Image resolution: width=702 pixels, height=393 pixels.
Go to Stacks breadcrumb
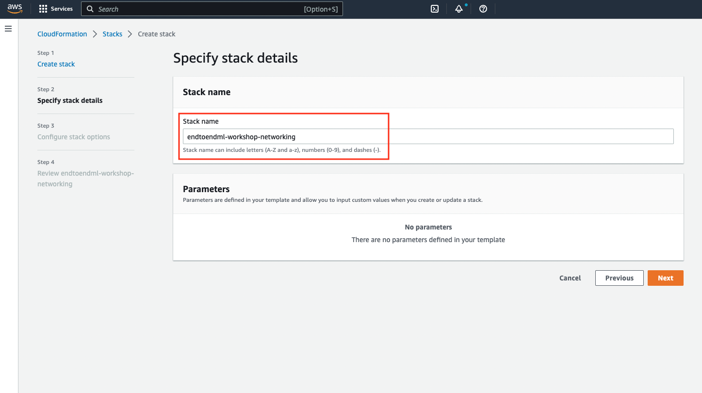point(113,34)
